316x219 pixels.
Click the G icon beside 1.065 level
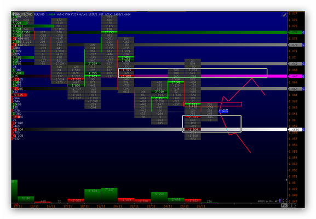[303, 89]
